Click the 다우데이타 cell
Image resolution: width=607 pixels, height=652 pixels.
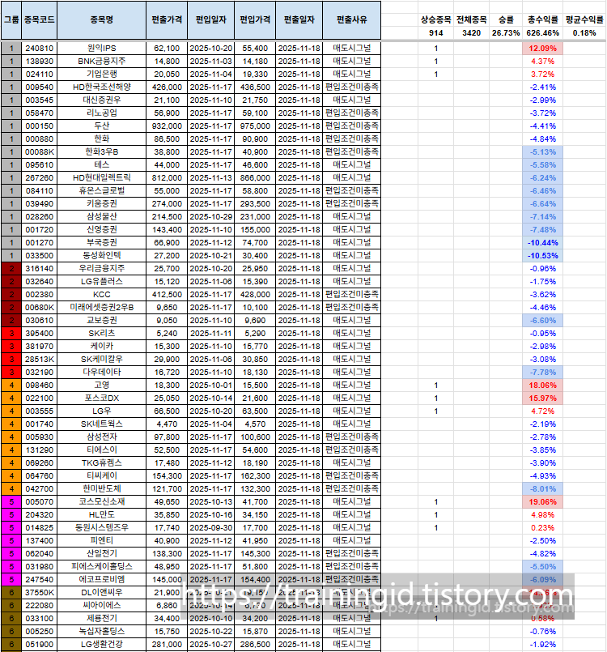tap(102, 372)
